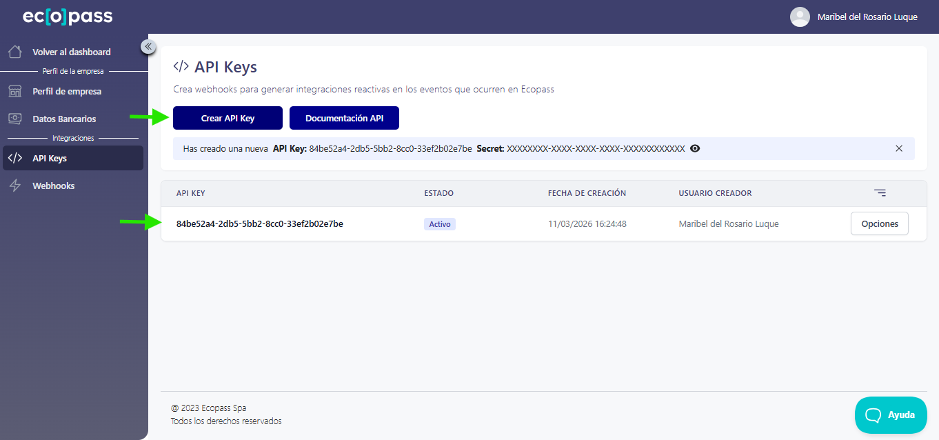Switch to the API Keys section in Integraciones
The height and width of the screenshot is (440, 939).
(x=48, y=157)
